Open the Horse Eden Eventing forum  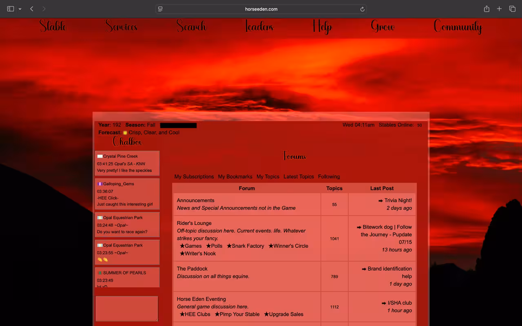pos(201,299)
